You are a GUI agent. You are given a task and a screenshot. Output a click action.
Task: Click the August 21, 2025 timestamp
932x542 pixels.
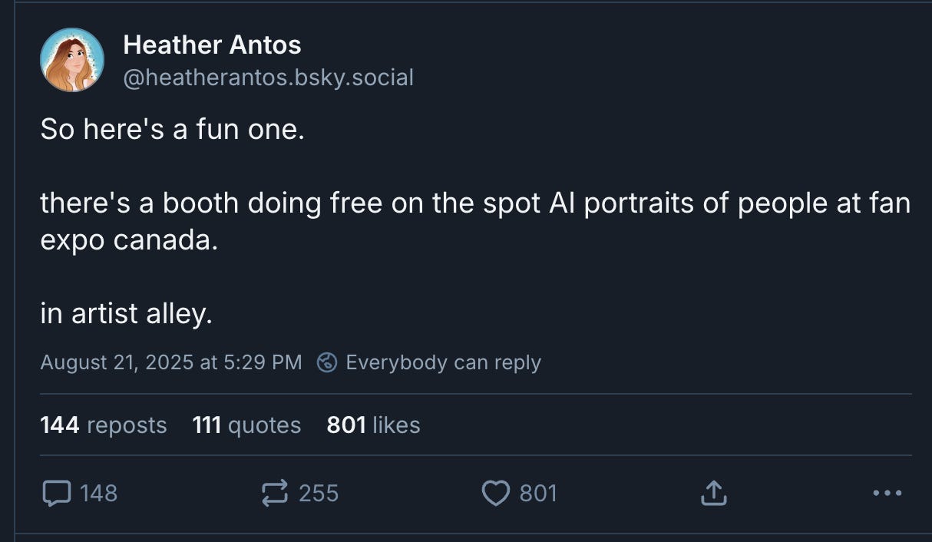click(170, 362)
